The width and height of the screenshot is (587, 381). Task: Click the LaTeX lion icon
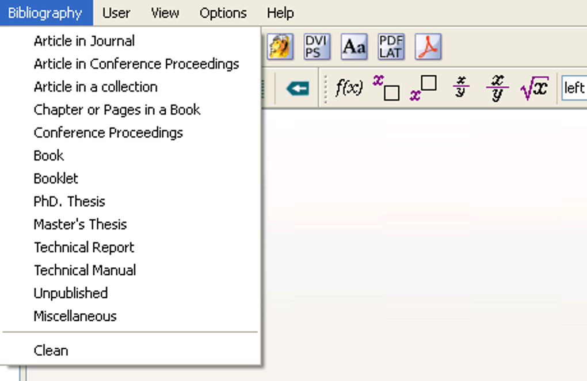280,47
